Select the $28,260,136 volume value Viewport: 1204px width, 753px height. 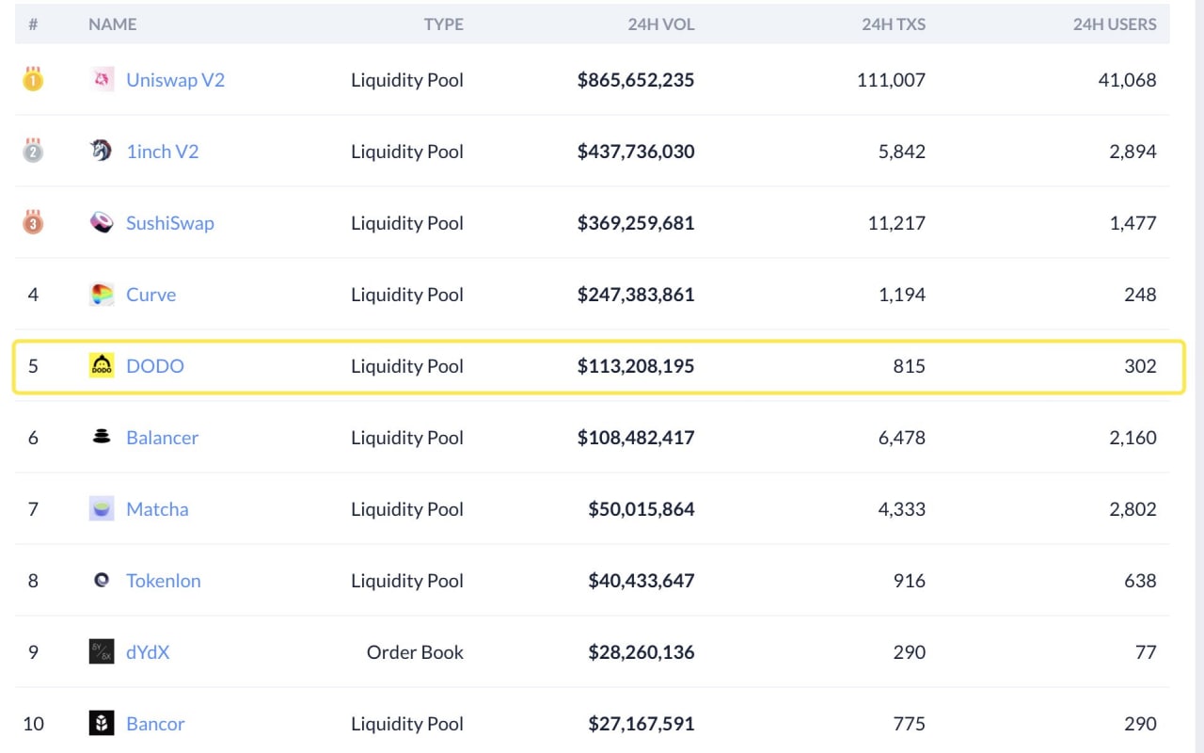642,652
